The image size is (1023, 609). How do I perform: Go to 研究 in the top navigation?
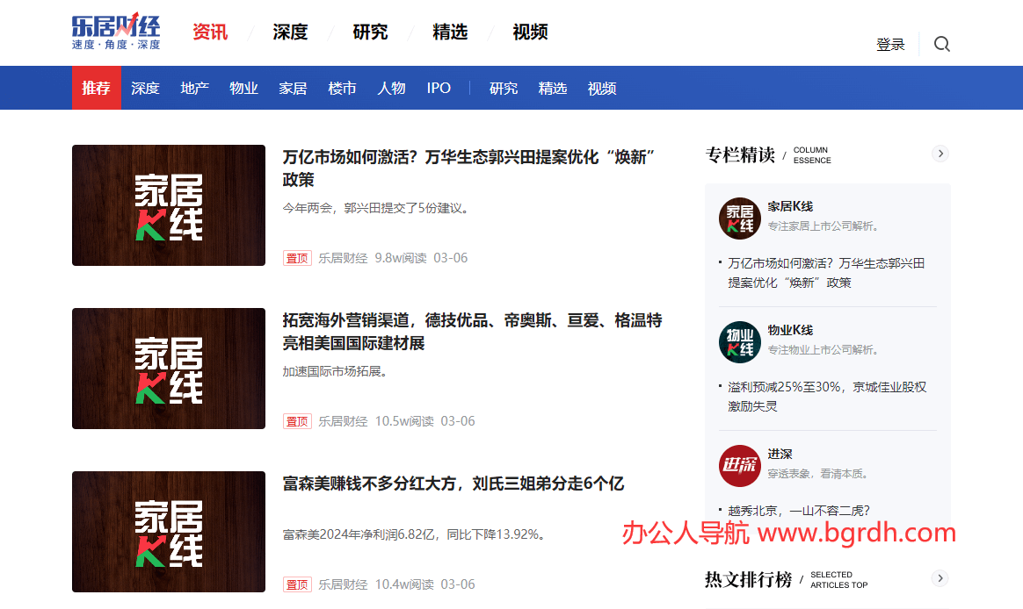pos(370,32)
